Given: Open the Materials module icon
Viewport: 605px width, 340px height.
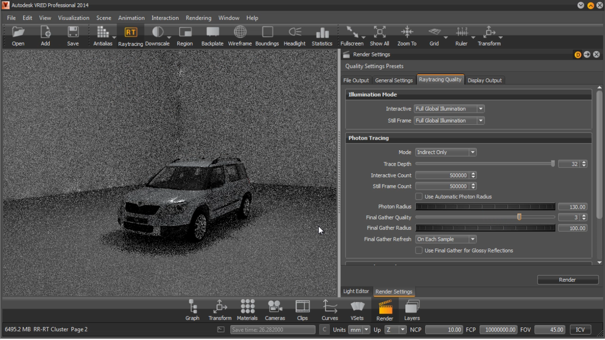Looking at the screenshot, I should click(x=247, y=310).
